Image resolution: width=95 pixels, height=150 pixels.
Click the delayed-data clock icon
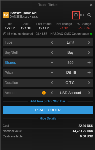[5, 34]
